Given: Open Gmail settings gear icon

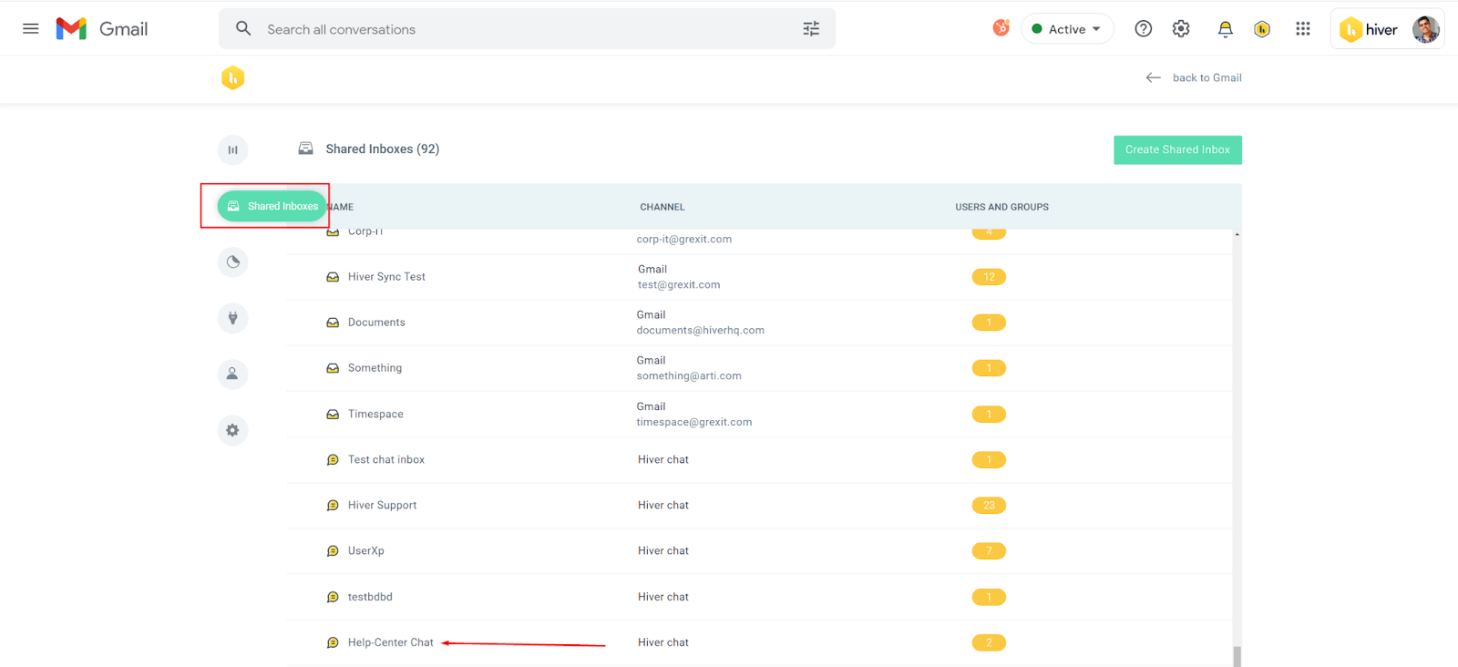Looking at the screenshot, I should click(x=1181, y=29).
